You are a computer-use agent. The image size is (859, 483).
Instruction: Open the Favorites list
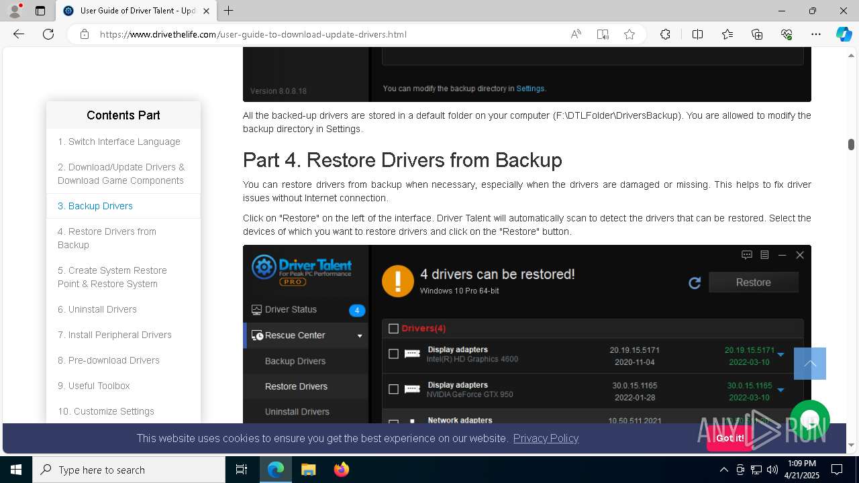click(727, 34)
